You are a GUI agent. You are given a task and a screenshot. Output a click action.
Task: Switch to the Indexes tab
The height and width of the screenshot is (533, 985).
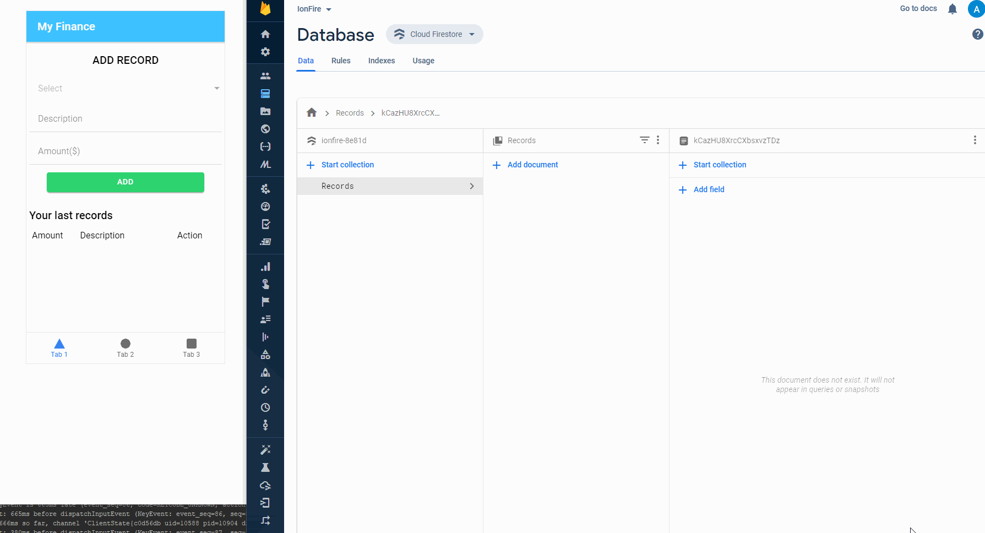[x=381, y=61]
